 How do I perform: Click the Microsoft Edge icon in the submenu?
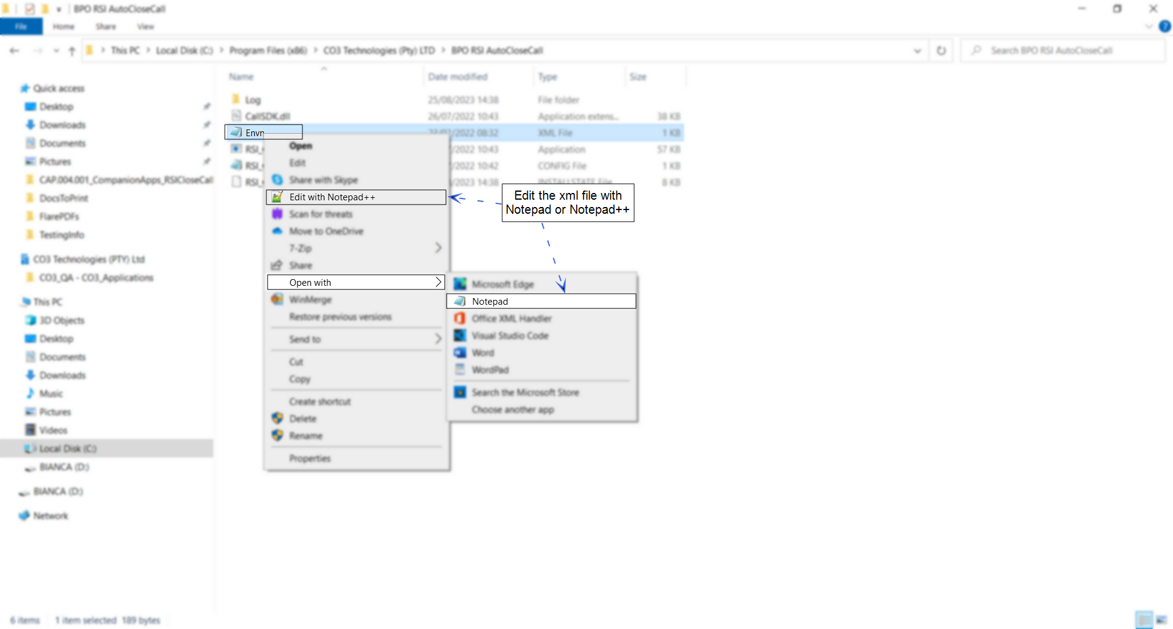(x=460, y=284)
